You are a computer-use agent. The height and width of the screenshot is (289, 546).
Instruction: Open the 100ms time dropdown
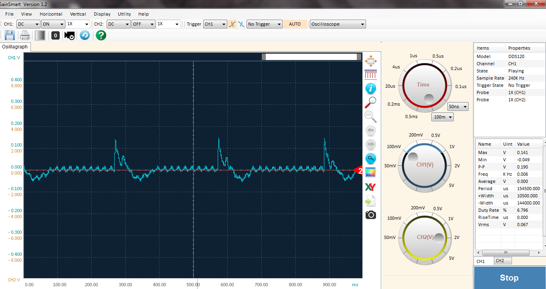[443, 117]
